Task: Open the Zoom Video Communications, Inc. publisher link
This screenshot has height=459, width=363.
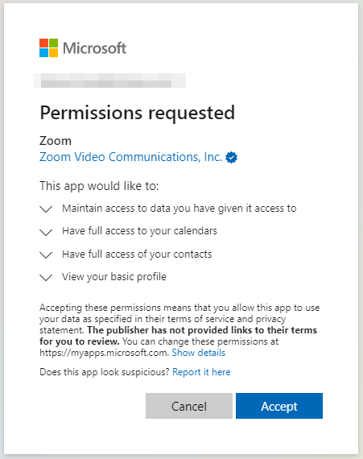Action: pos(130,157)
